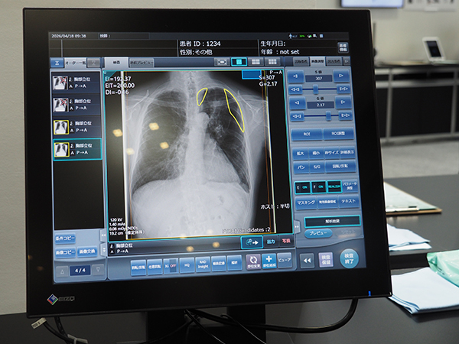Click the output arrow send icon

[x=249, y=242]
